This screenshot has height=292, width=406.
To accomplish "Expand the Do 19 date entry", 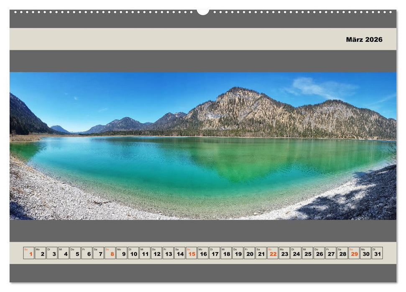I will tap(237, 251).
